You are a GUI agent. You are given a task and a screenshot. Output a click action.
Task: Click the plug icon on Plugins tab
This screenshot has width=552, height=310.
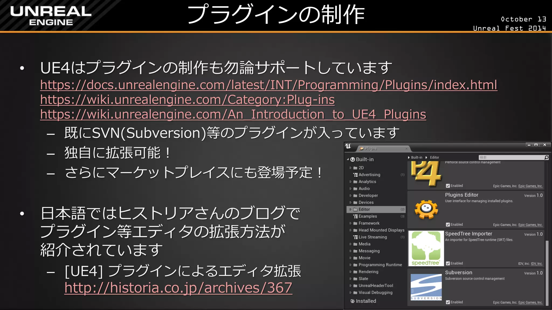[361, 149]
